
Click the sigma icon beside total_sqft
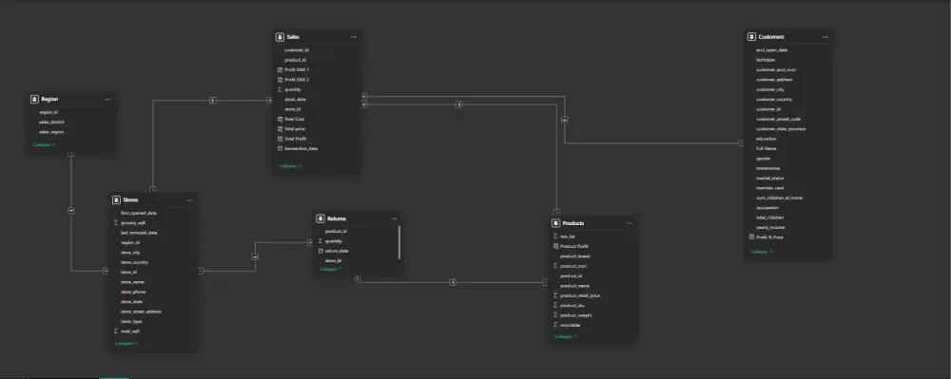pos(116,332)
